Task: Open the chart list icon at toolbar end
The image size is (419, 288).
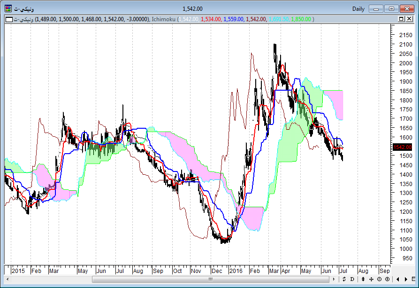Action: (x=414, y=279)
